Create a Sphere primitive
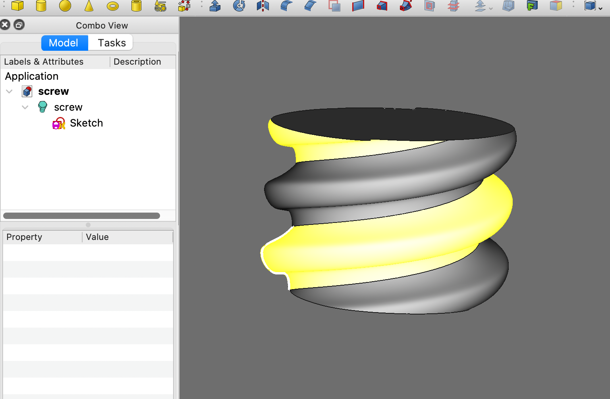 [65, 6]
